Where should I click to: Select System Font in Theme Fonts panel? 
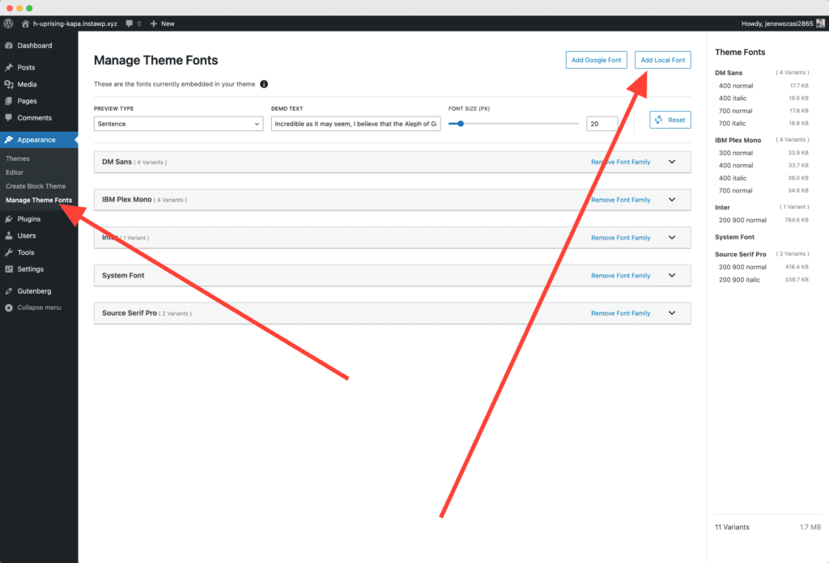[x=734, y=237]
